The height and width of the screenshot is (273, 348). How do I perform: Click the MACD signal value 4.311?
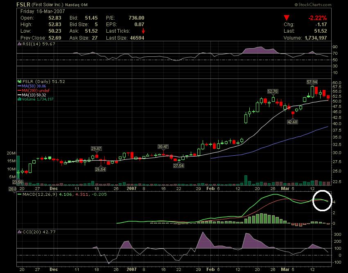tap(82, 195)
